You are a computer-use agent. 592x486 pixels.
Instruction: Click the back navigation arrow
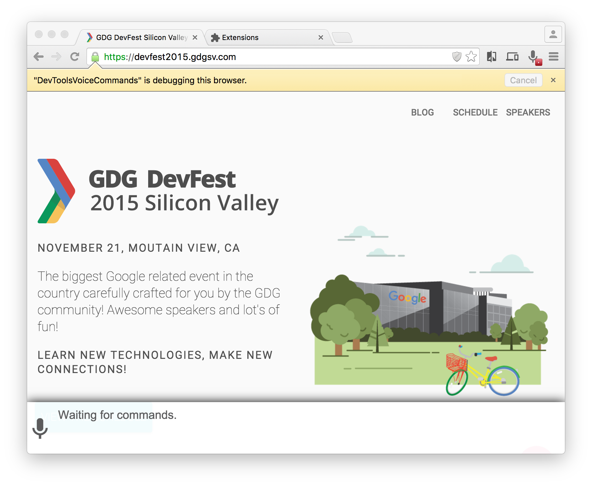coord(39,56)
